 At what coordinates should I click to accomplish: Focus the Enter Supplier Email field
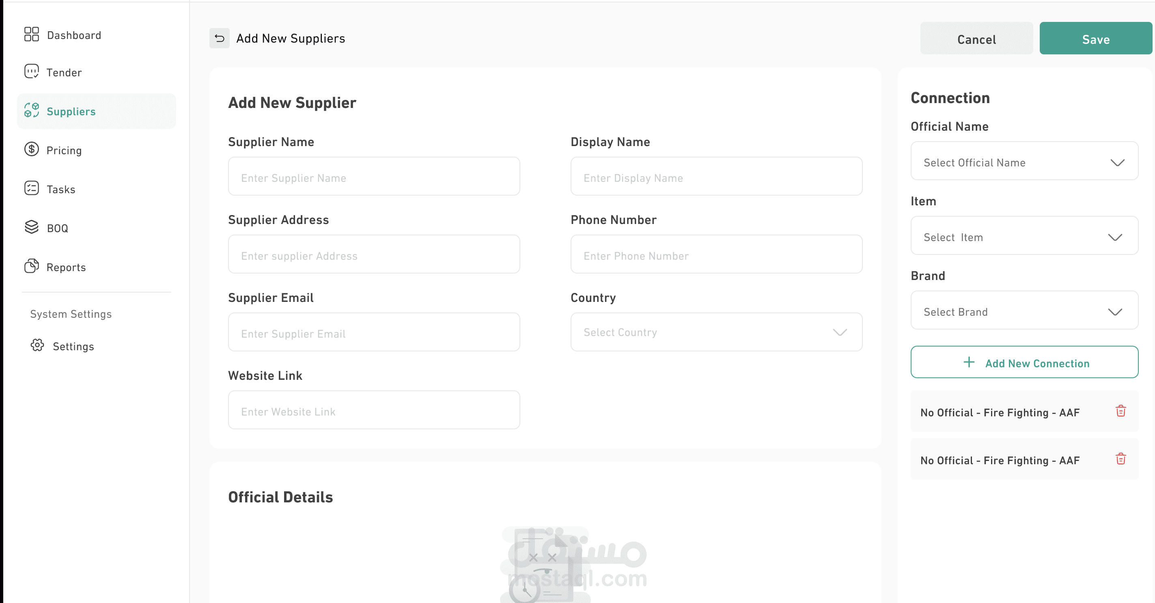click(x=373, y=333)
